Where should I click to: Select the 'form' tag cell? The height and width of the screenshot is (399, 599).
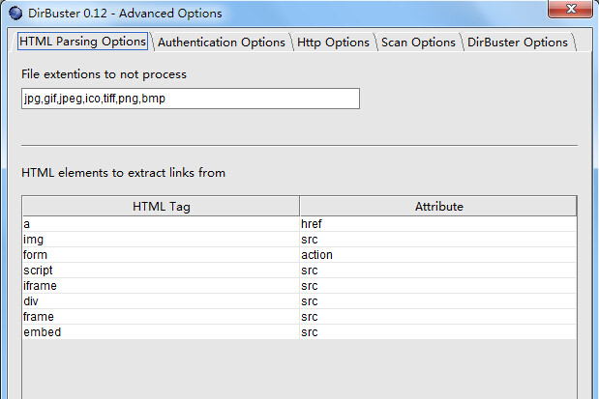(x=161, y=254)
